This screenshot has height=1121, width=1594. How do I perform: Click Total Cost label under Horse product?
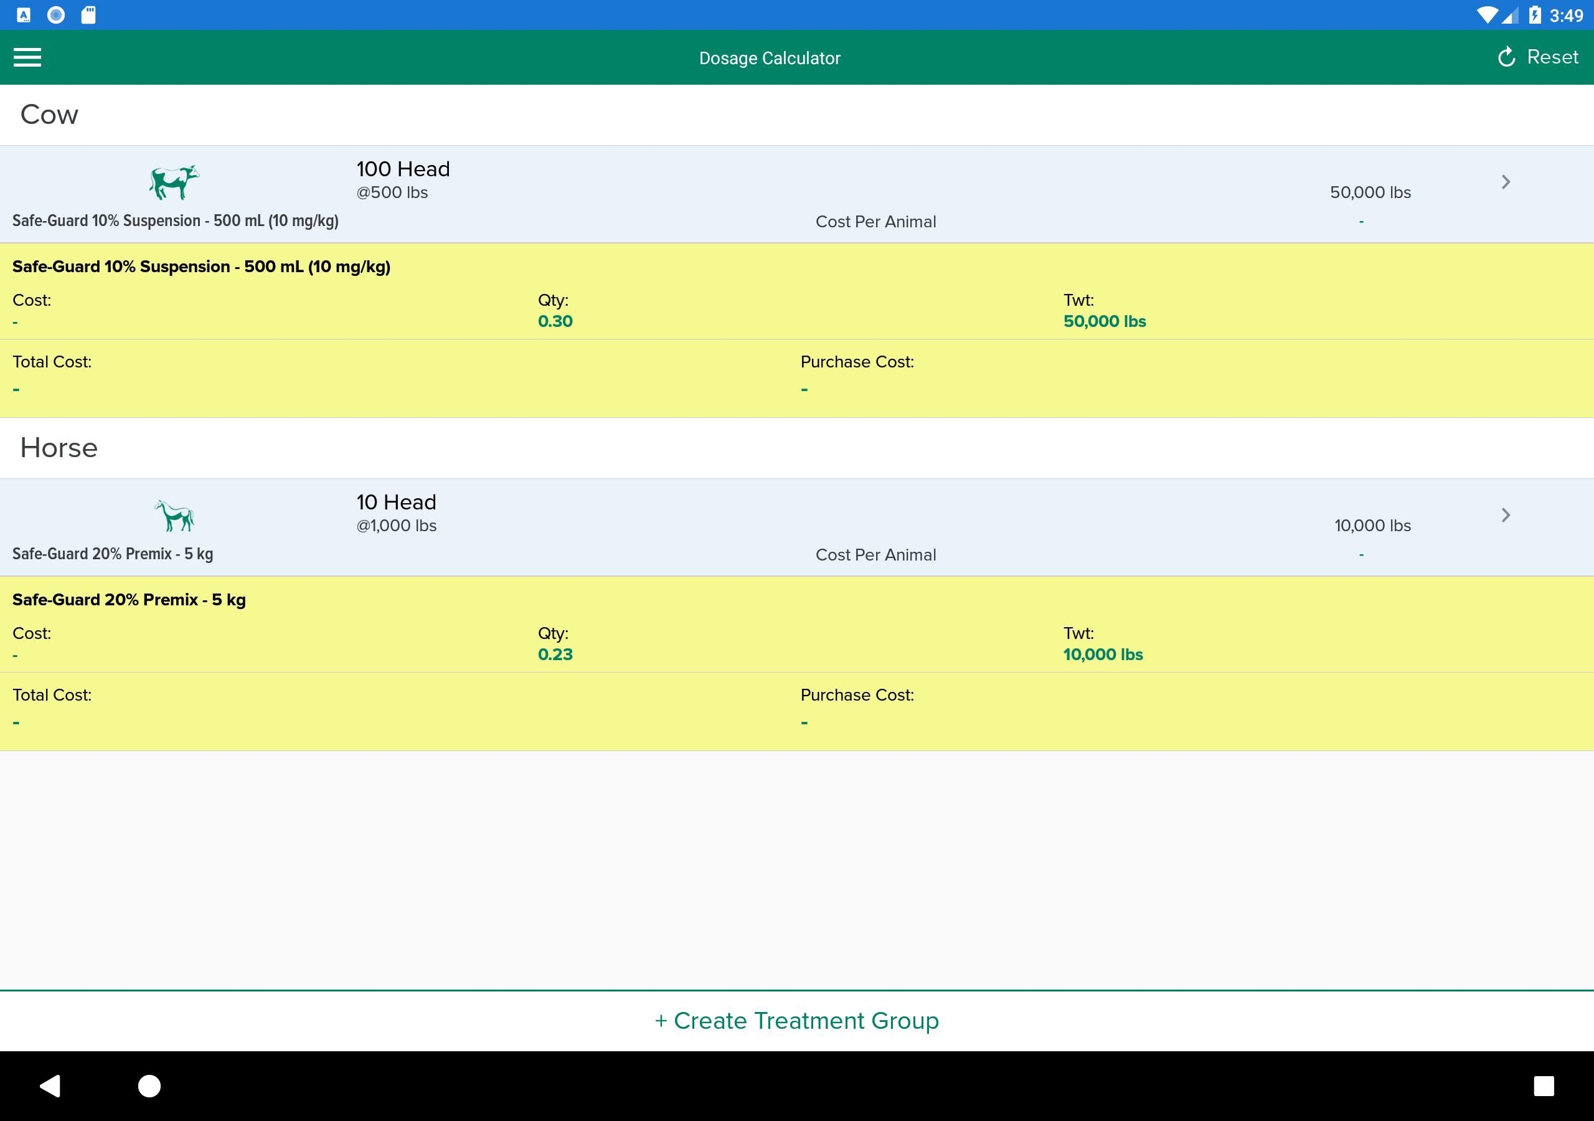[x=52, y=695]
